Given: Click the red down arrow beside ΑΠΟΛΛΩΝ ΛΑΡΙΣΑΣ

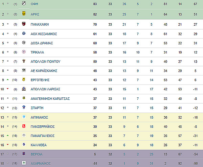Looking at the screenshot, I should (8, 89).
